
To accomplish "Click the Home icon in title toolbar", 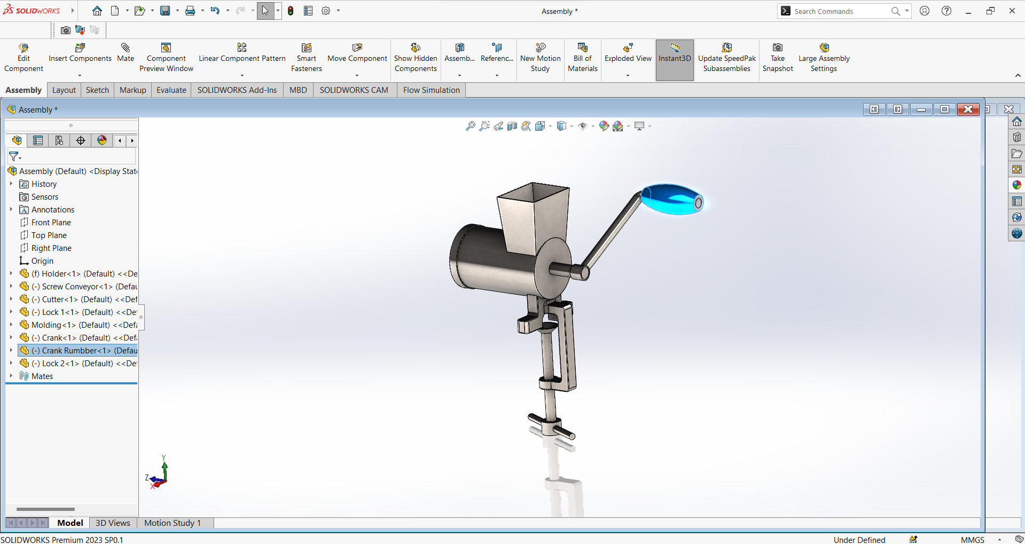I will click(x=97, y=11).
